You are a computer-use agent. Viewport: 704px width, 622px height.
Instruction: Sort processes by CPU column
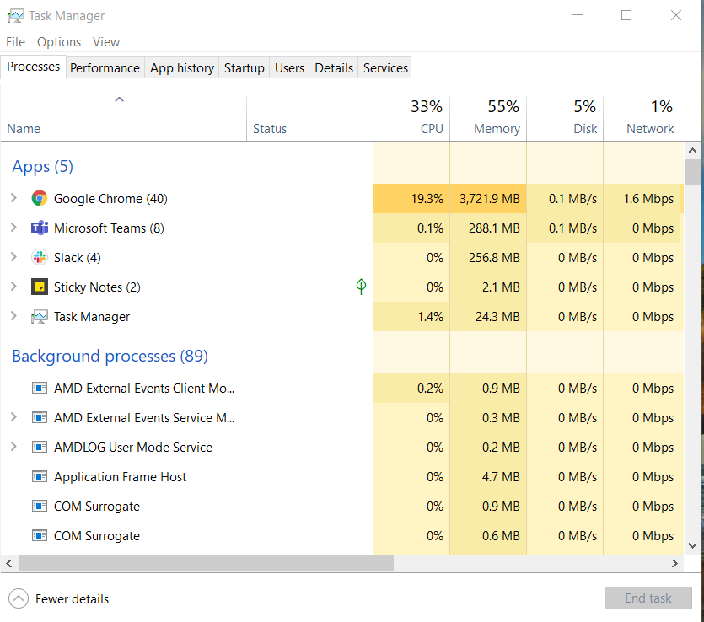coord(411,118)
